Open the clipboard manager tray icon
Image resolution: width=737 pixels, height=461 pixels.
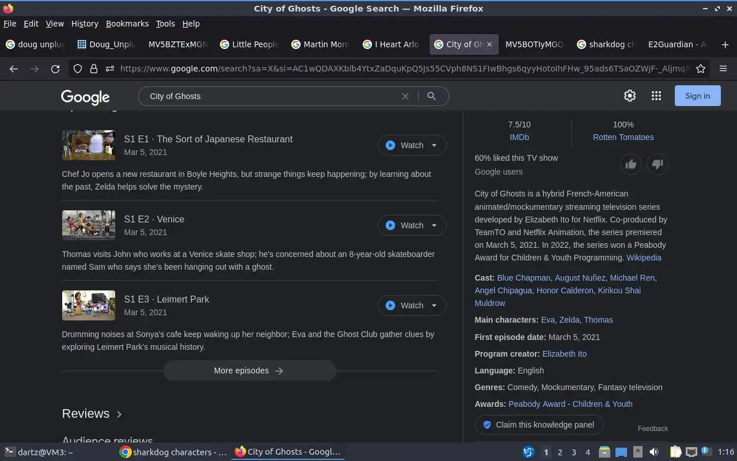[x=676, y=452]
